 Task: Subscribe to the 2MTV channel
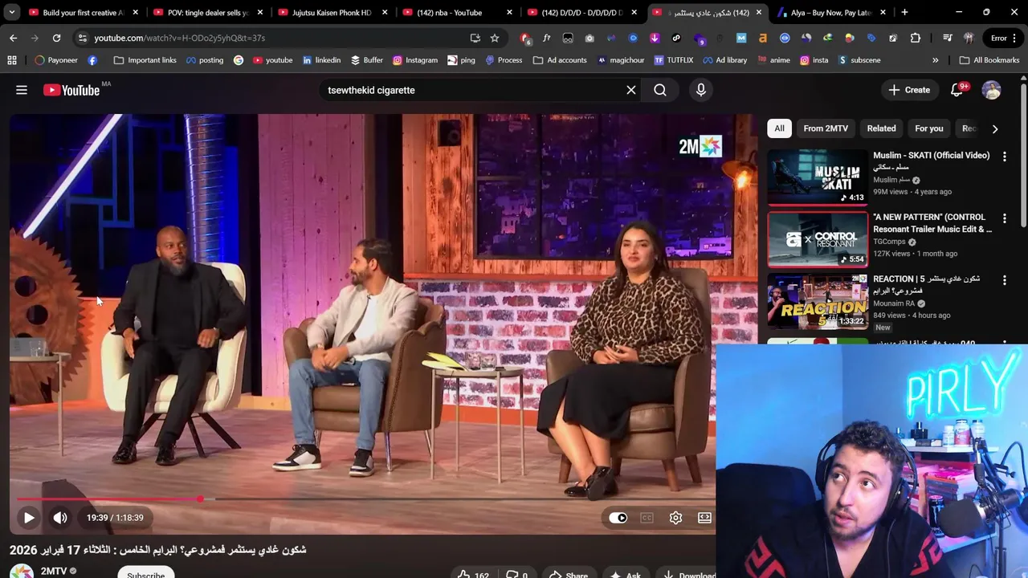click(x=146, y=574)
